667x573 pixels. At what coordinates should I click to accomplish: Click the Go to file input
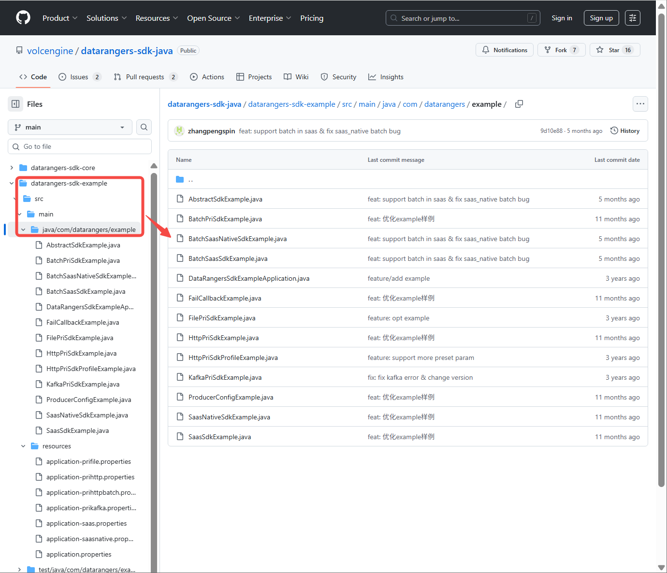(80, 146)
